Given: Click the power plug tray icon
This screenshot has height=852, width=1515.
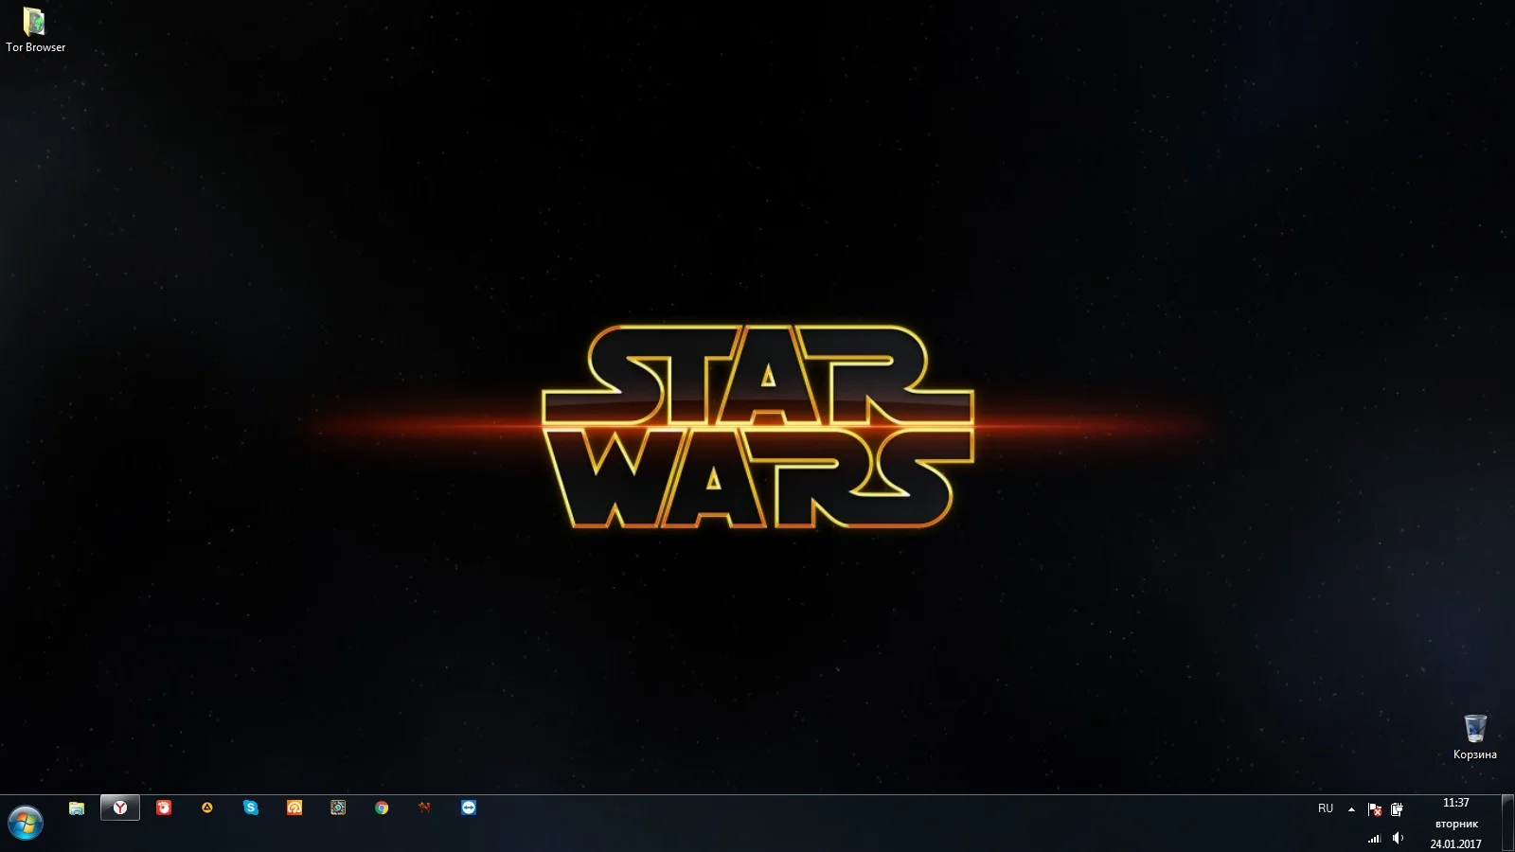Looking at the screenshot, I should (x=1397, y=809).
